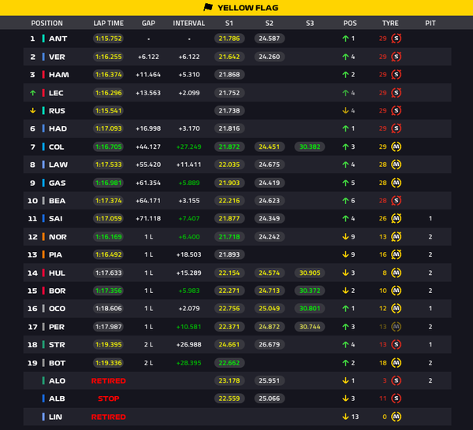Click NOR's medium tyre icon
The image size is (473, 430).
click(x=396, y=237)
